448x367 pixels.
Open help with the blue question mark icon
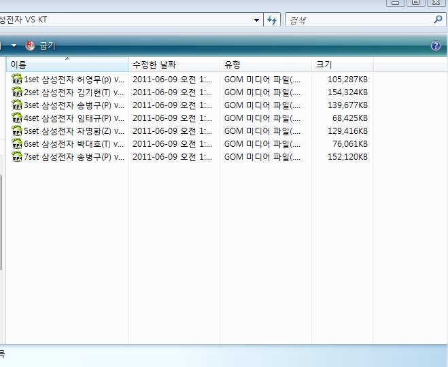(436, 46)
